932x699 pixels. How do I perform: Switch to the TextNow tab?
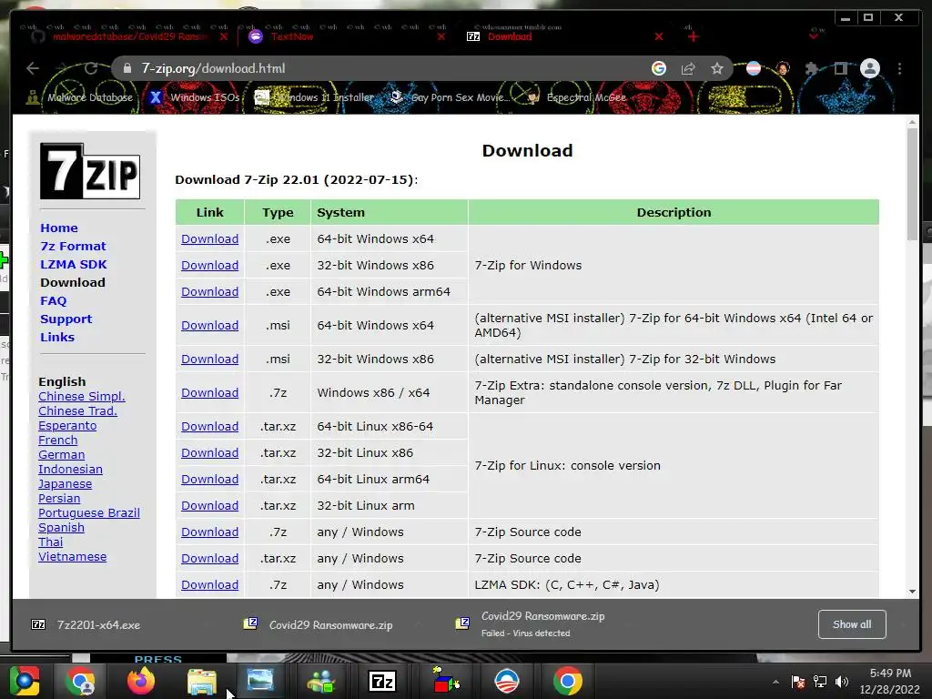(x=345, y=36)
